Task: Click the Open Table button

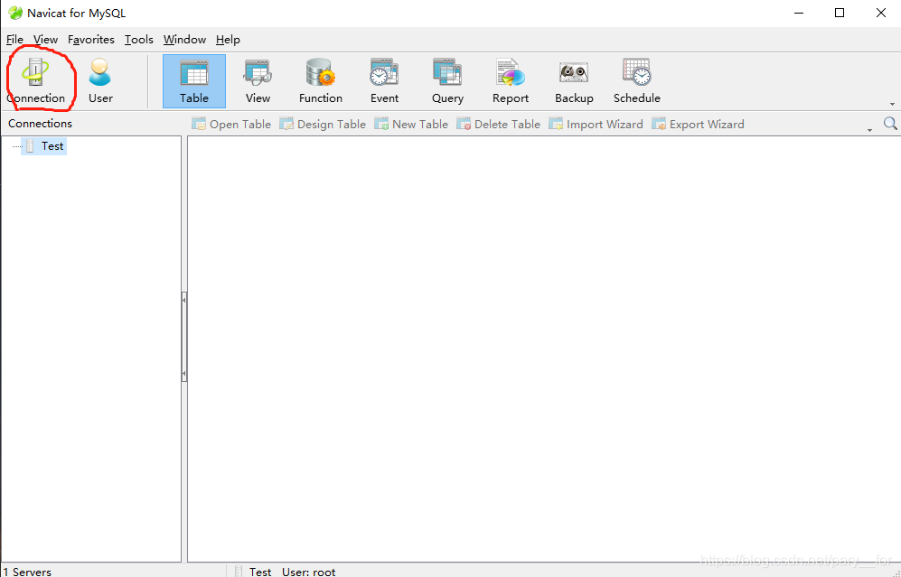Action: click(x=231, y=125)
